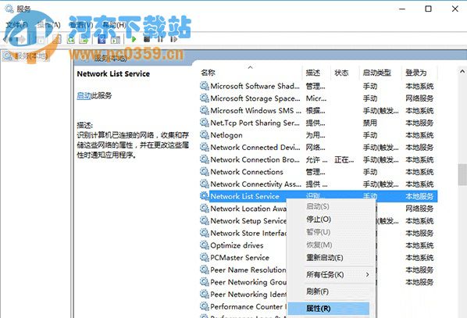Choose 停止(O) in the context menu

319,220
